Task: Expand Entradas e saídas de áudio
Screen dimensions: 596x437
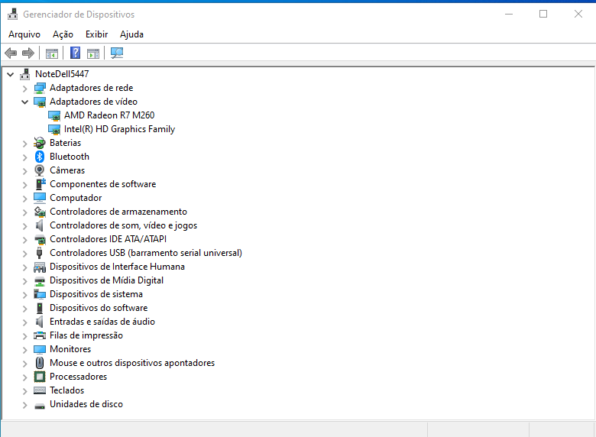Action: point(25,322)
